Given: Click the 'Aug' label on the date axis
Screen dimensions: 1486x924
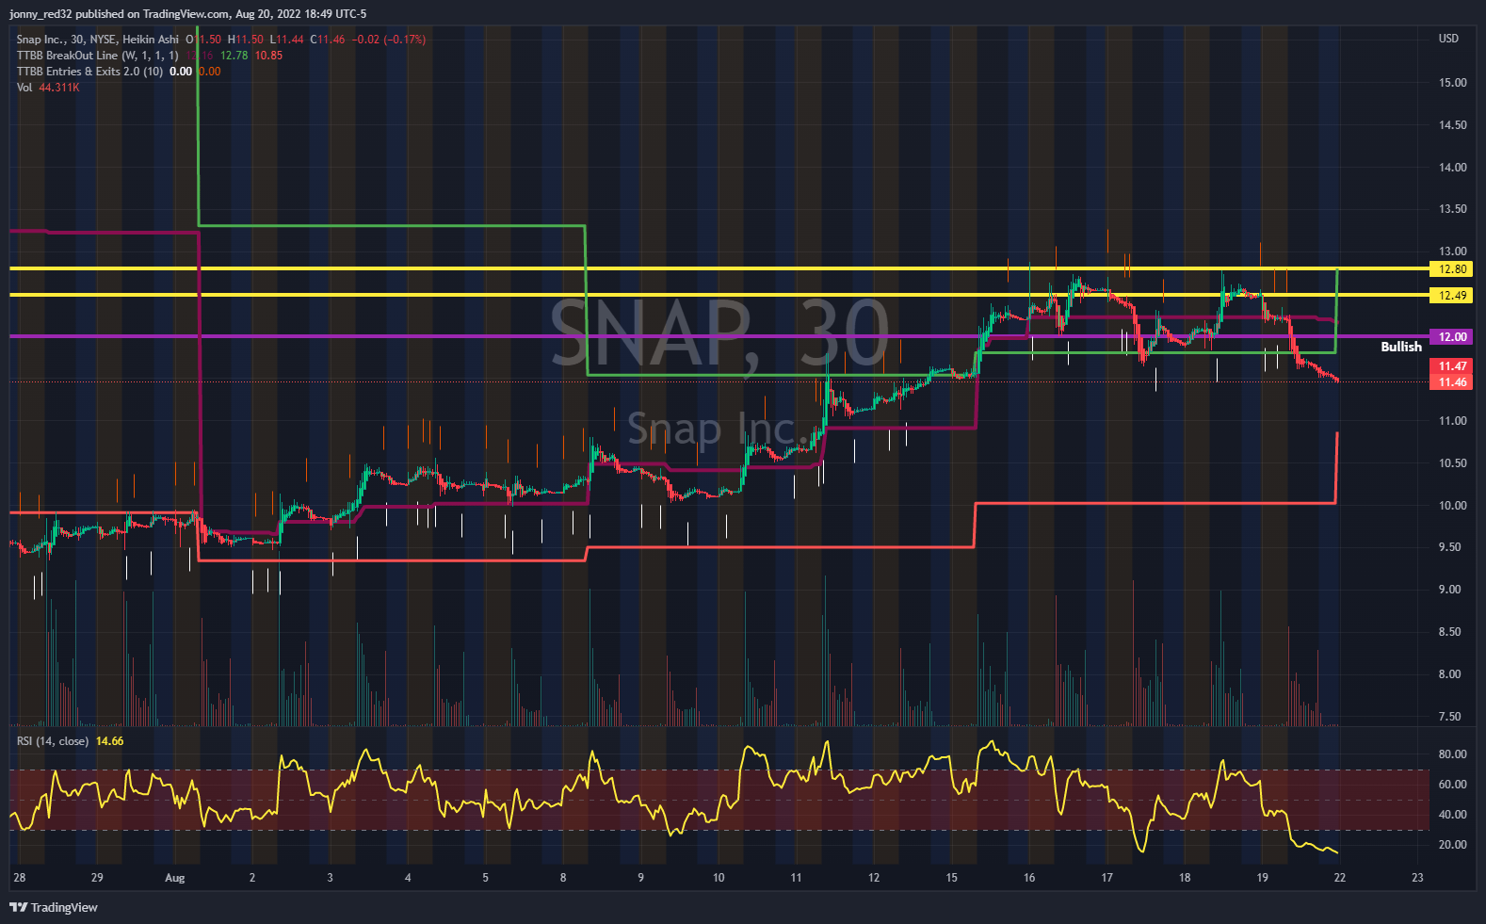Looking at the screenshot, I should click(175, 878).
